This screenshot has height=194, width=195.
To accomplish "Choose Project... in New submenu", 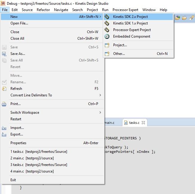I will 138,45.
